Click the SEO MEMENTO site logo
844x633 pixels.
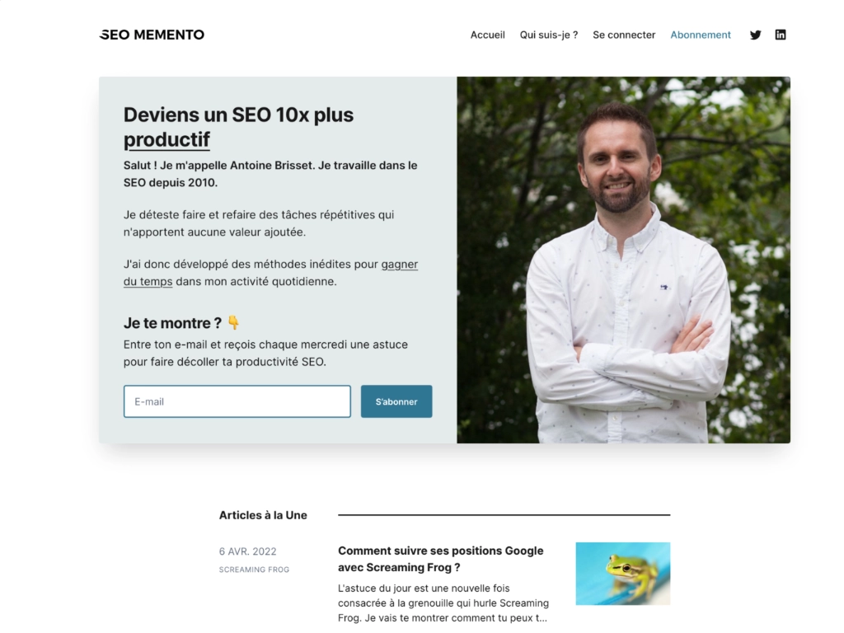click(152, 35)
